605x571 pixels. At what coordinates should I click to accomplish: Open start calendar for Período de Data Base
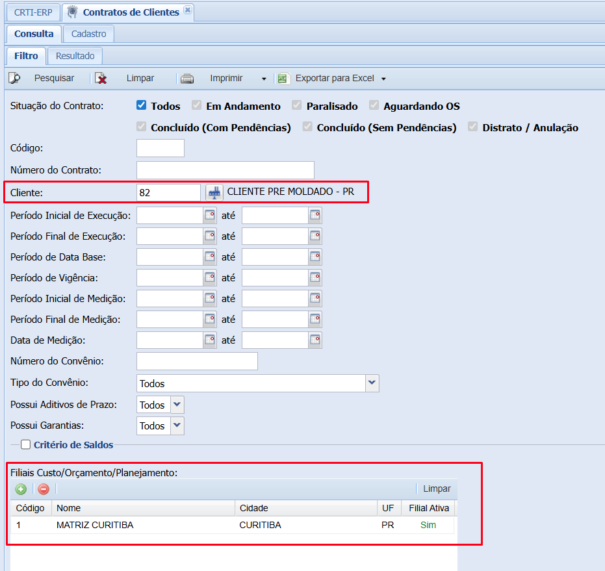click(210, 257)
